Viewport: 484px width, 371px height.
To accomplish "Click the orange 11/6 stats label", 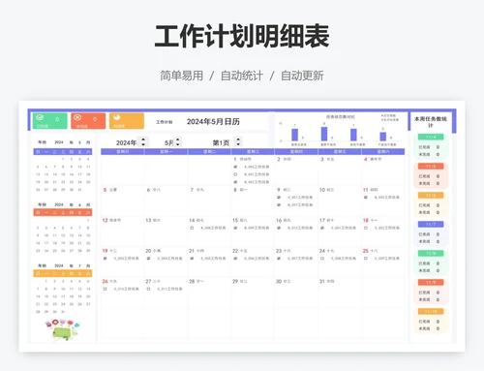I will [431, 196].
